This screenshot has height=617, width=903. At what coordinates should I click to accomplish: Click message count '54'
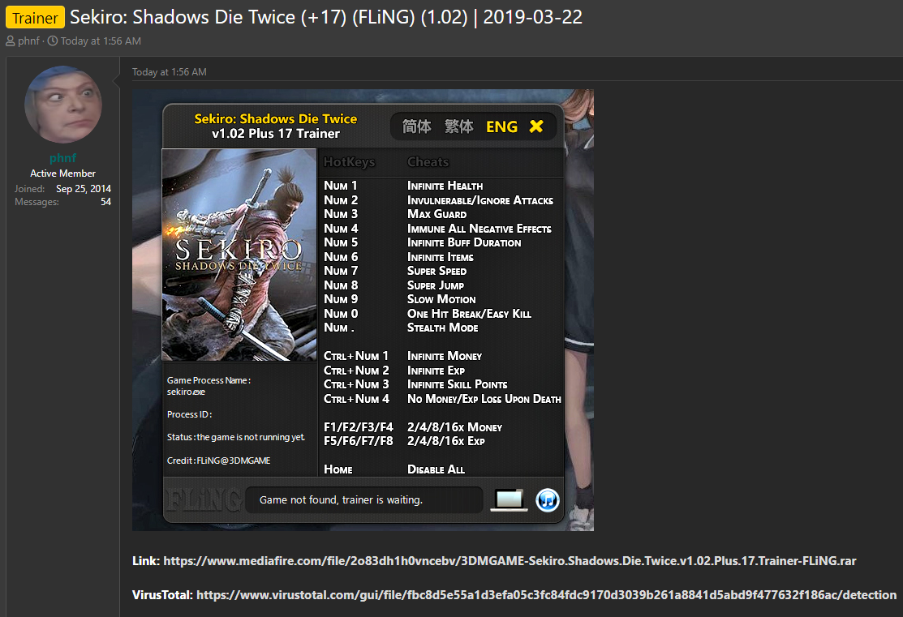coord(106,202)
